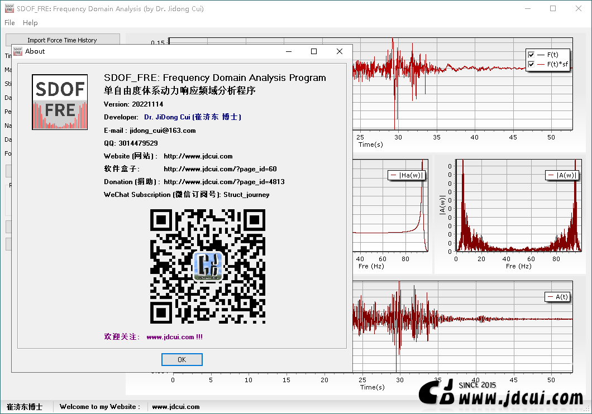Maximize the About dialog
The height and width of the screenshot is (414, 592).
314,51
